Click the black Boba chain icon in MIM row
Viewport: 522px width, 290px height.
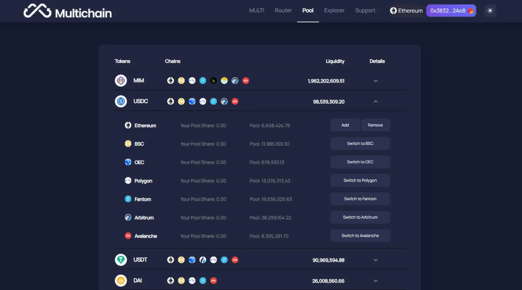pyautogui.click(x=213, y=80)
